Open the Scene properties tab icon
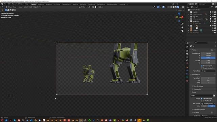The height and width of the screenshot is (122, 217). click(187, 60)
